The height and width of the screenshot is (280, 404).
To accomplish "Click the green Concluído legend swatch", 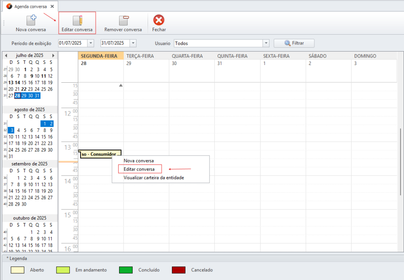I will (125, 270).
